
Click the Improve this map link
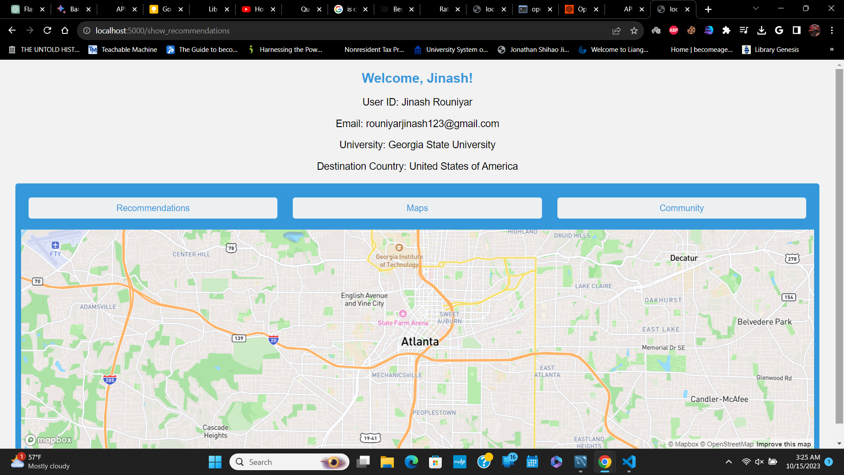783,444
